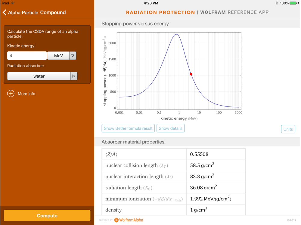This screenshot has height=225, width=301.
Task: Open the More Info label
Action: coord(26,94)
